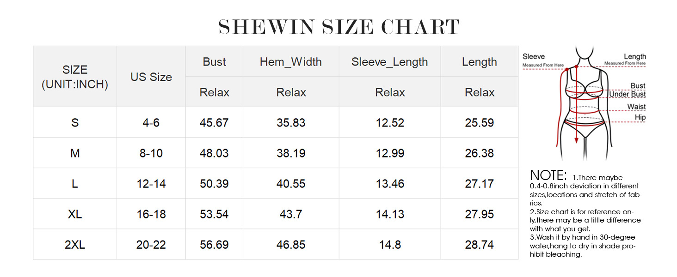Select the Bust column header
677x277 pixels.
(214, 62)
